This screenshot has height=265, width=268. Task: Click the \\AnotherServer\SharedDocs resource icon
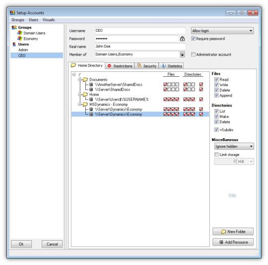tap(91, 85)
